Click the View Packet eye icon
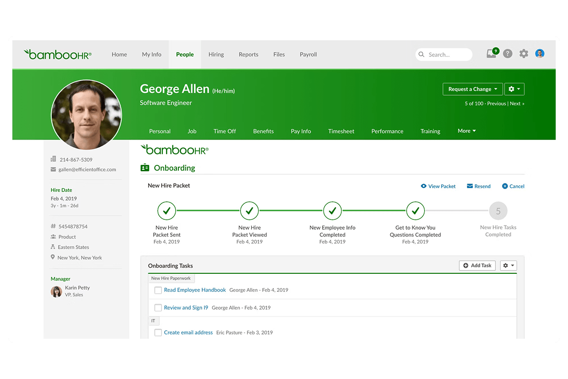 (x=424, y=186)
